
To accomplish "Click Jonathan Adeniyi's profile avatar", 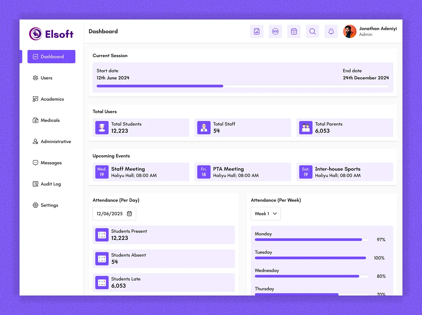I will coord(349,31).
